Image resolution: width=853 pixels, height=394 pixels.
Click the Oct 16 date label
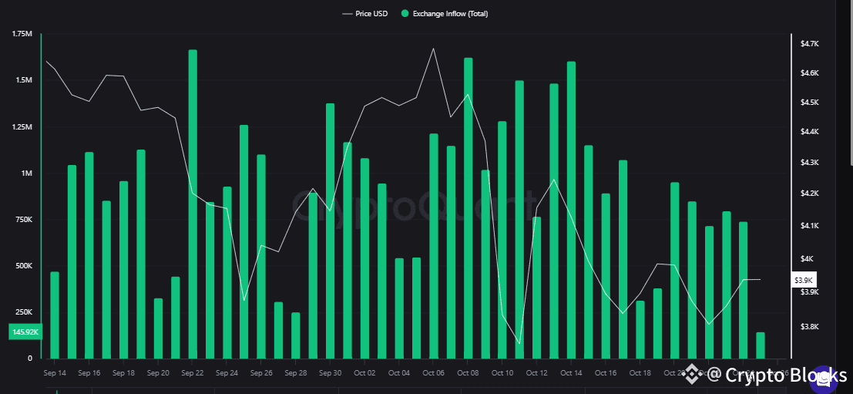[x=606, y=373]
